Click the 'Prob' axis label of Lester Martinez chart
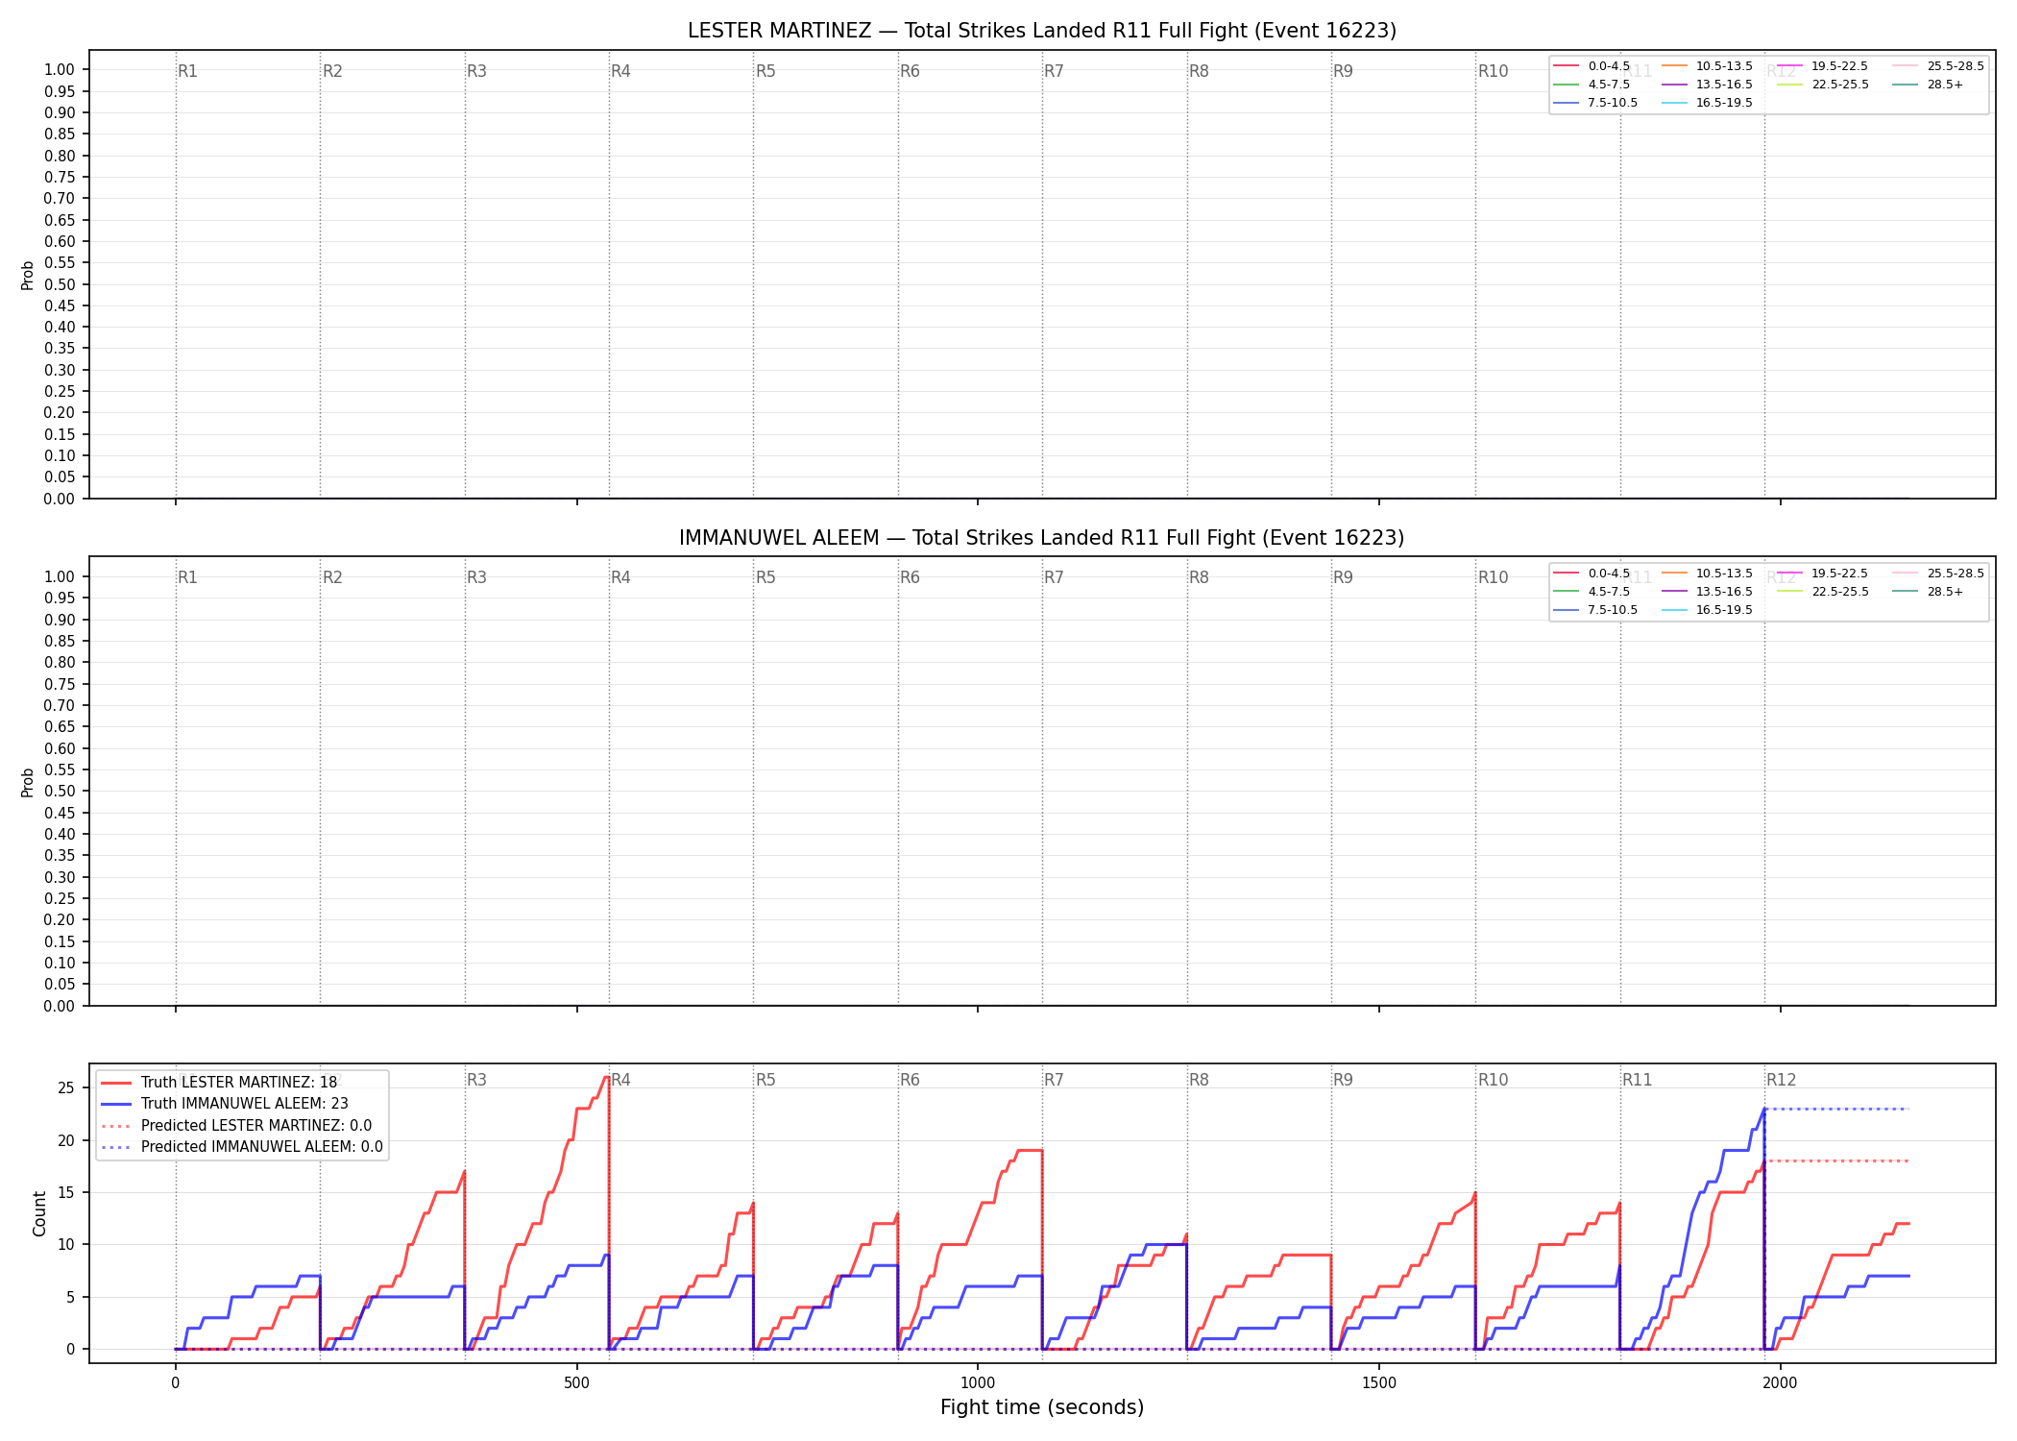 [28, 275]
